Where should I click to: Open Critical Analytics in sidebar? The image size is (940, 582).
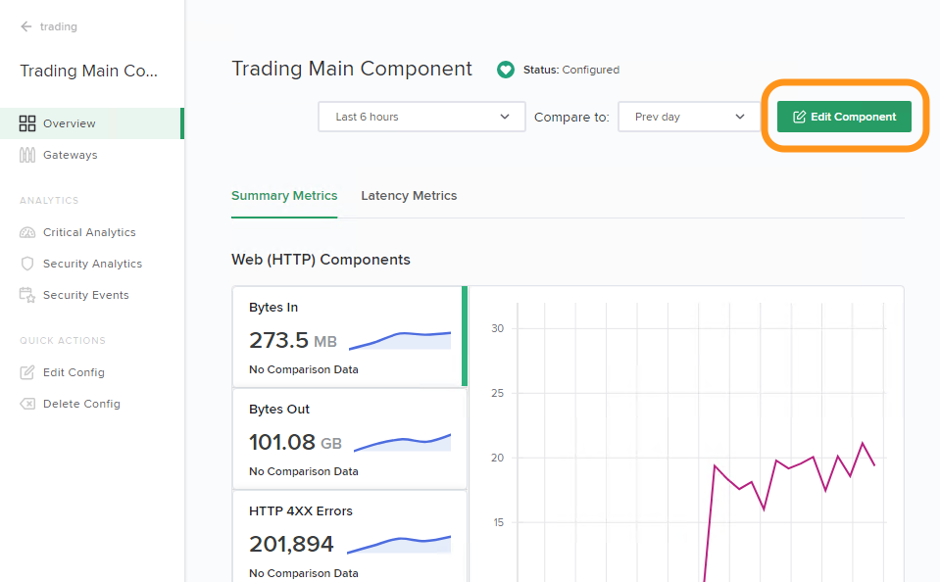click(x=92, y=232)
